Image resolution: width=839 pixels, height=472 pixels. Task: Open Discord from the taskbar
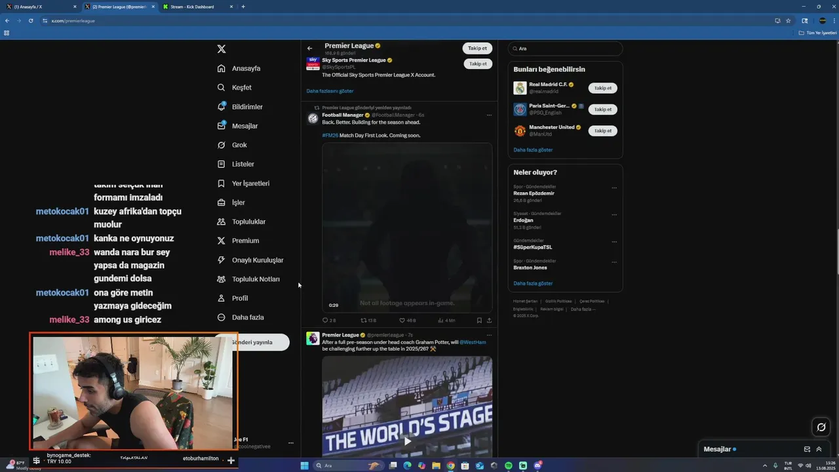pyautogui.click(x=537, y=465)
